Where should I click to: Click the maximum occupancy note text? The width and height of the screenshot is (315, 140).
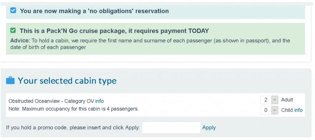tap(73, 109)
